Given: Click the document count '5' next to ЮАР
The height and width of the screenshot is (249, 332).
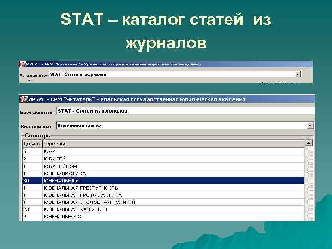Looking at the screenshot, I should point(32,152).
